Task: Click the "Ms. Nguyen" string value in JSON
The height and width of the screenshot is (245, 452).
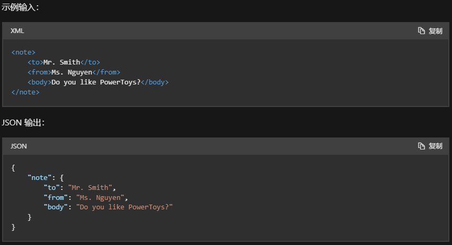Action: pyautogui.click(x=100, y=198)
